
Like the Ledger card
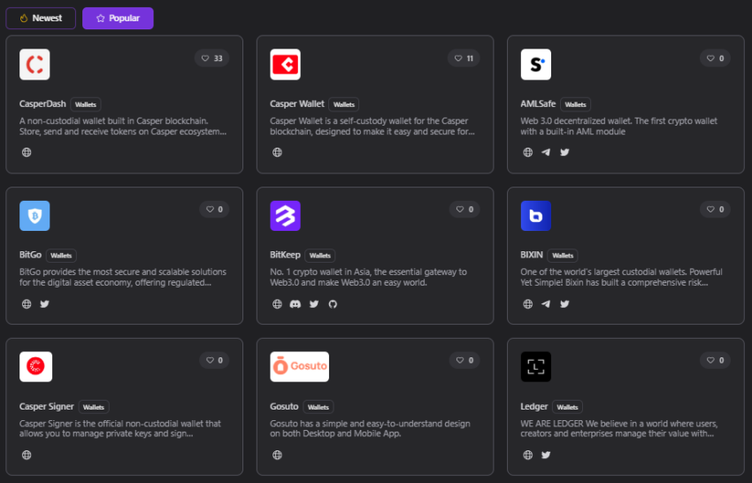pyautogui.click(x=715, y=360)
